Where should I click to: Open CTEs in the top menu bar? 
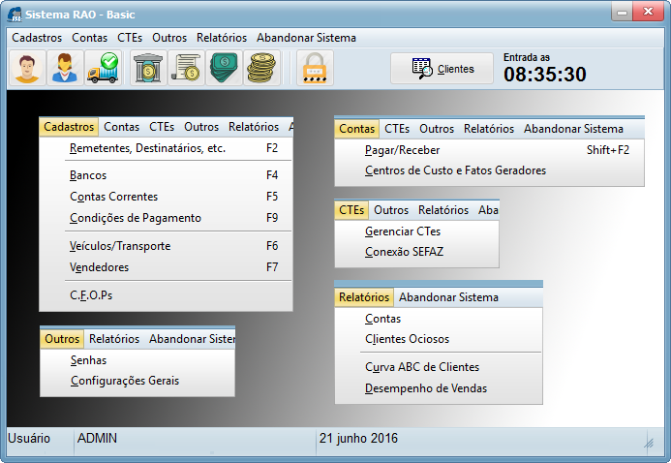point(130,38)
